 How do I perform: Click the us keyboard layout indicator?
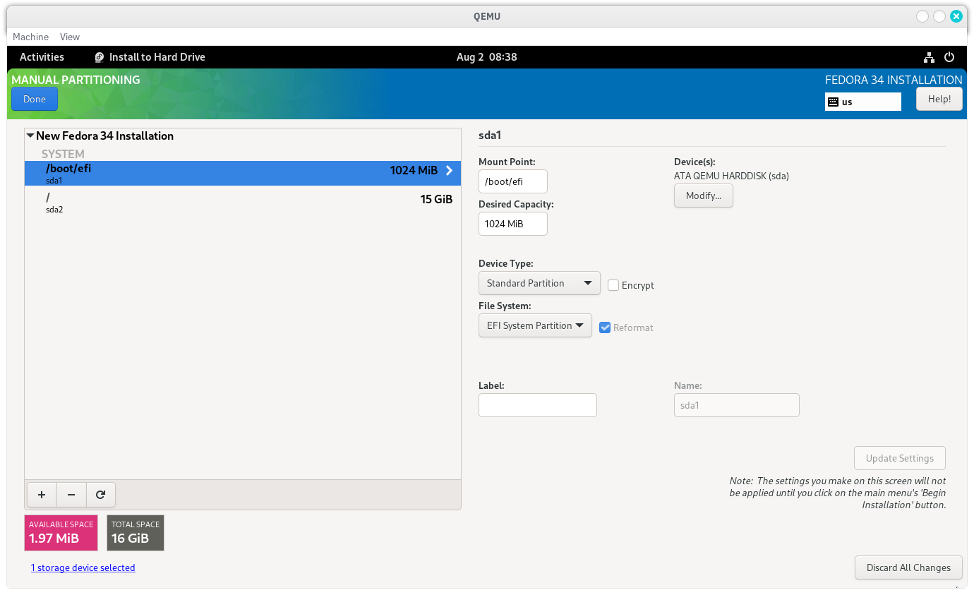click(x=863, y=102)
